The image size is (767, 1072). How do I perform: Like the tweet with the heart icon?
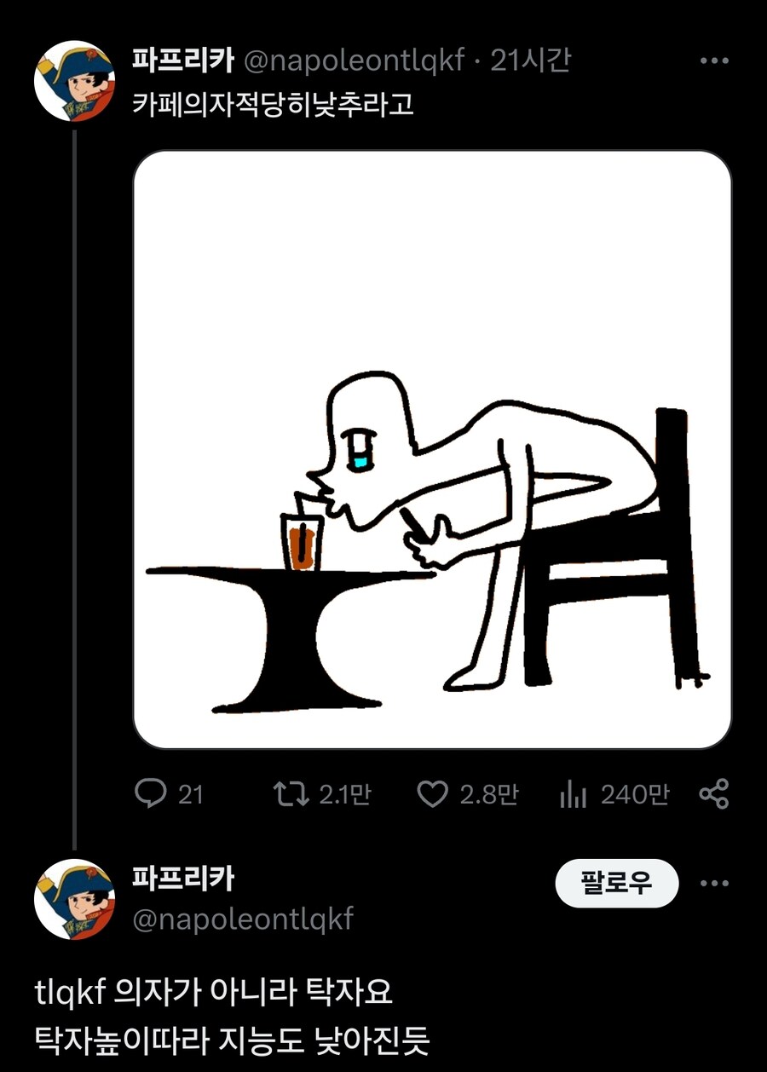pyautogui.click(x=432, y=794)
